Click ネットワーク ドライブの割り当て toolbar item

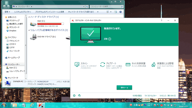coord(81,12)
